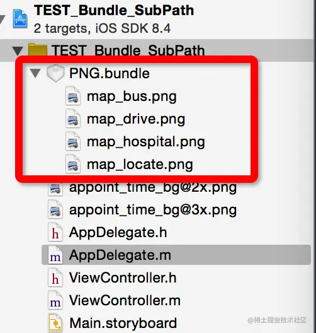The image size is (316, 333).
Task: Click the AppDelegate.m implementation file icon
Action: click(x=55, y=255)
